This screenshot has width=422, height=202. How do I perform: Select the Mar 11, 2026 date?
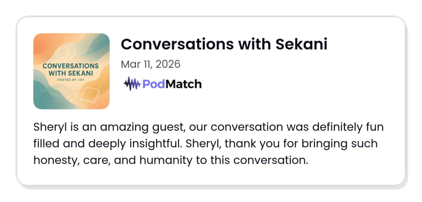(x=151, y=64)
